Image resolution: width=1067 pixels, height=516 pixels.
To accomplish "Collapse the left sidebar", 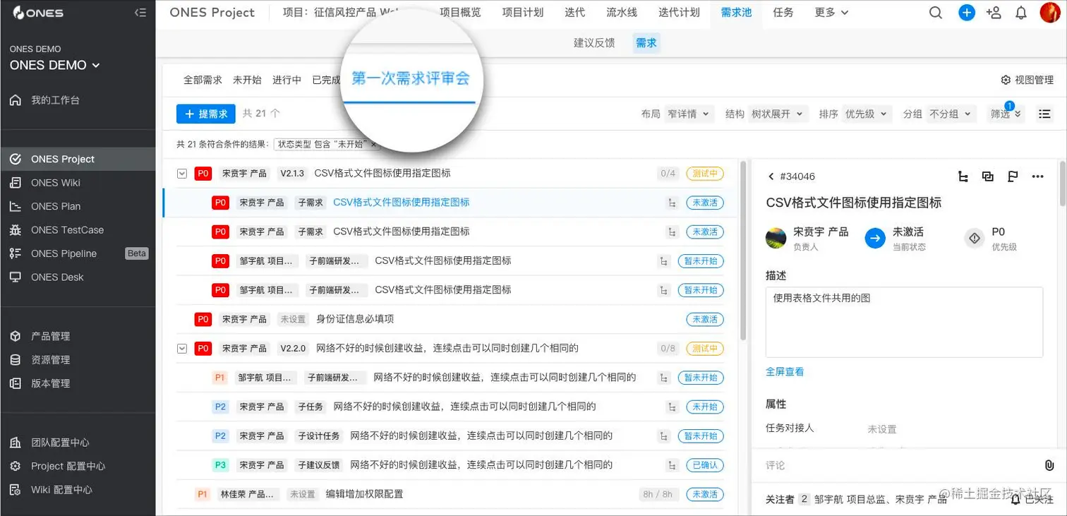I will pos(140,13).
